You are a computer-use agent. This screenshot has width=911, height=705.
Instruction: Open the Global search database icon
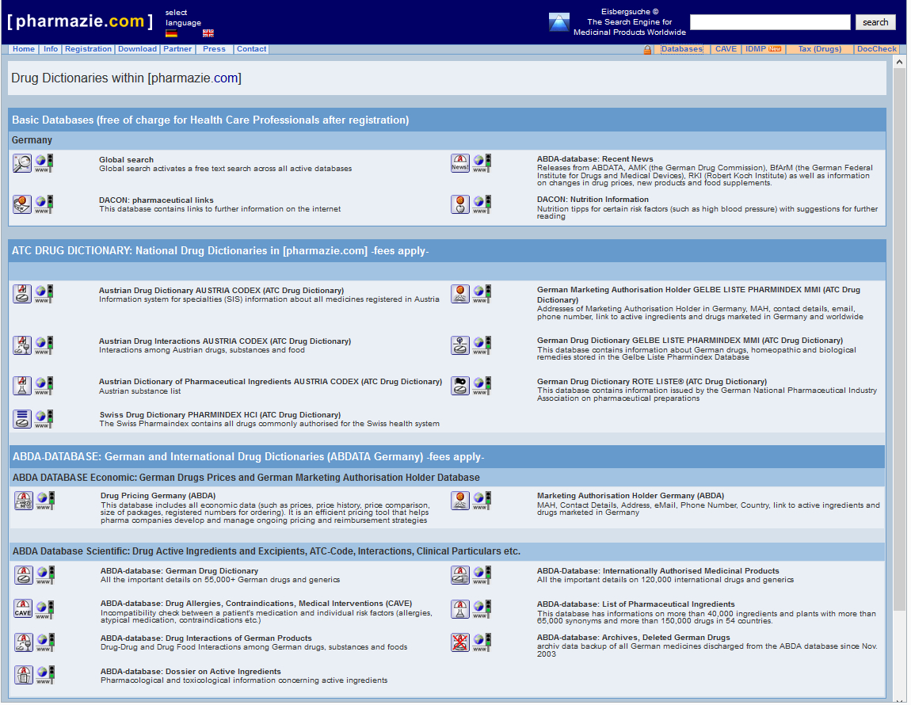(x=22, y=163)
